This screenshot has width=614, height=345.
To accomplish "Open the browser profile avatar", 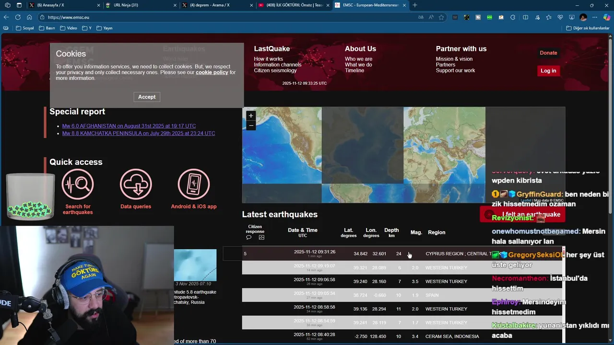I will [x=583, y=17].
